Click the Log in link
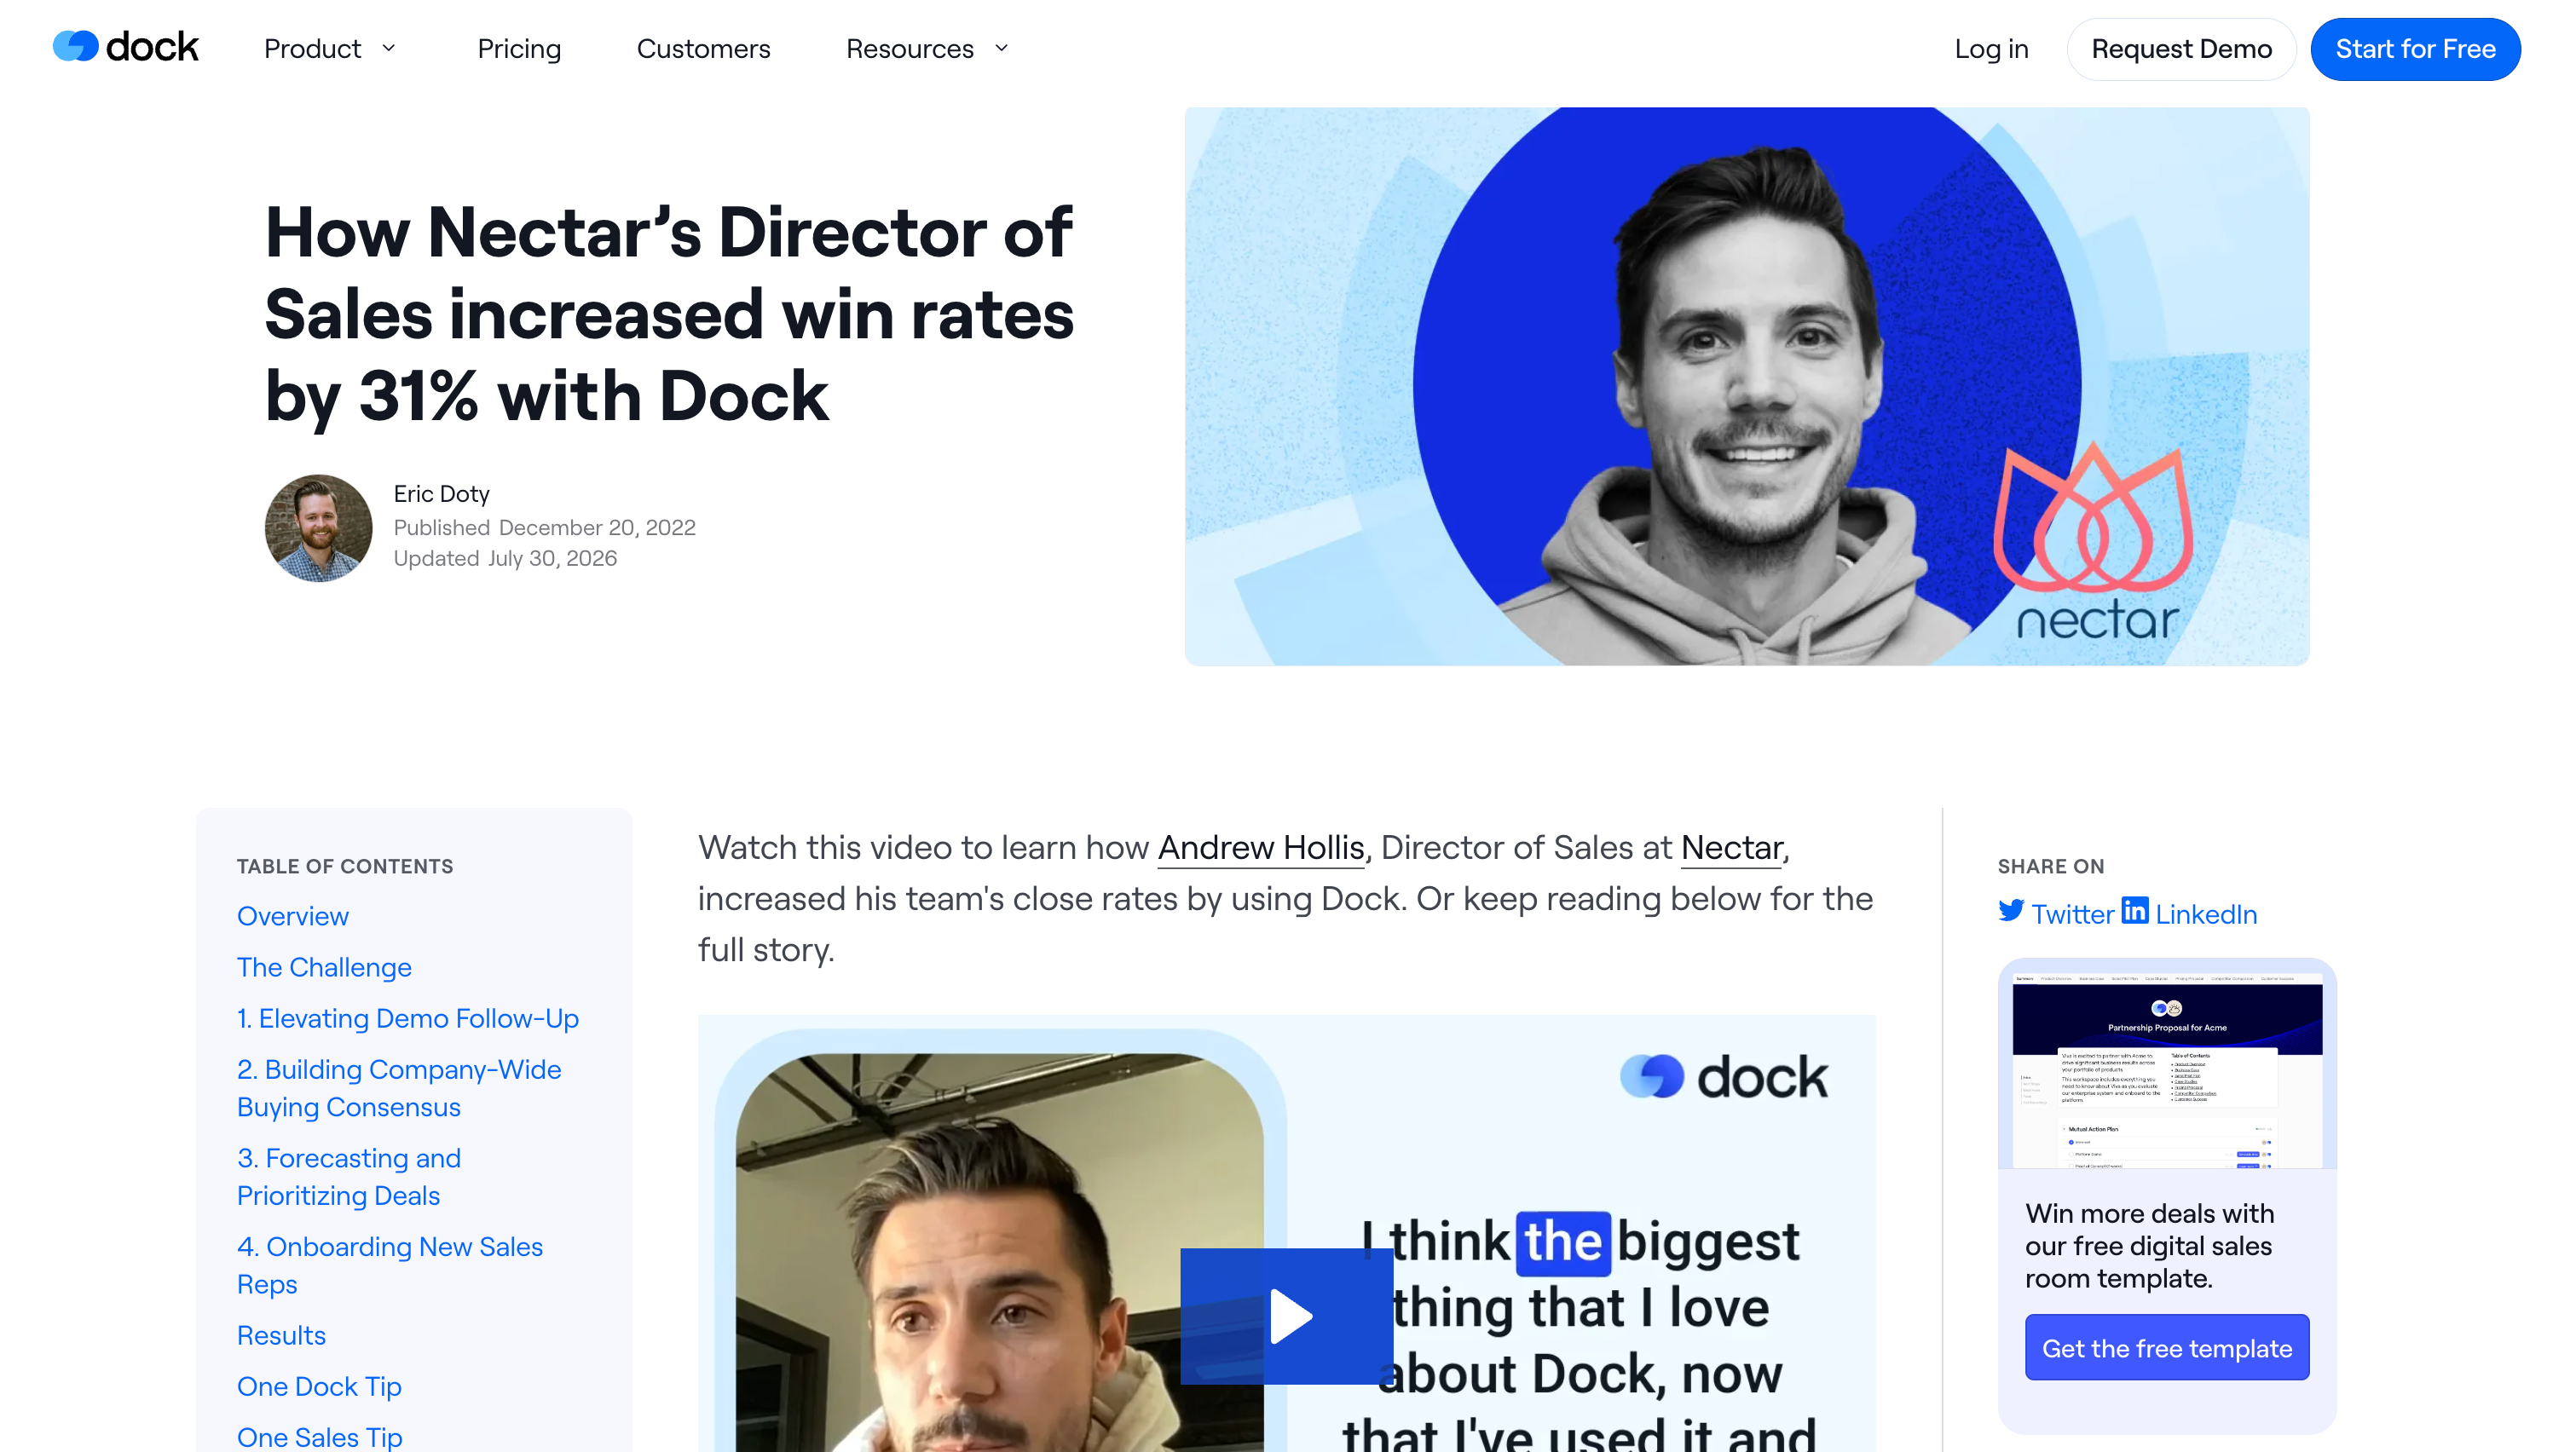This screenshot has height=1452, width=2576. pos(1991,48)
